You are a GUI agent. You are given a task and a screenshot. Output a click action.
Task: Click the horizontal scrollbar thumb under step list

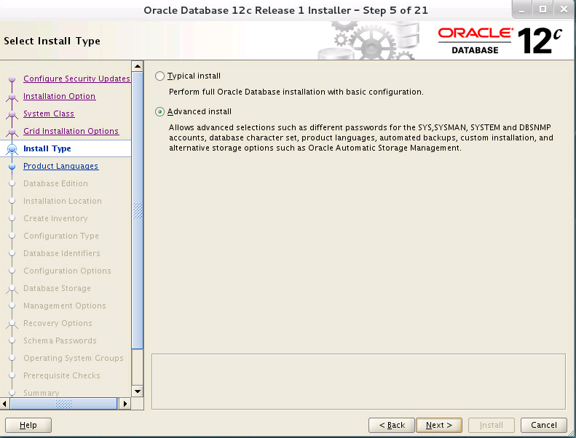click(63, 404)
